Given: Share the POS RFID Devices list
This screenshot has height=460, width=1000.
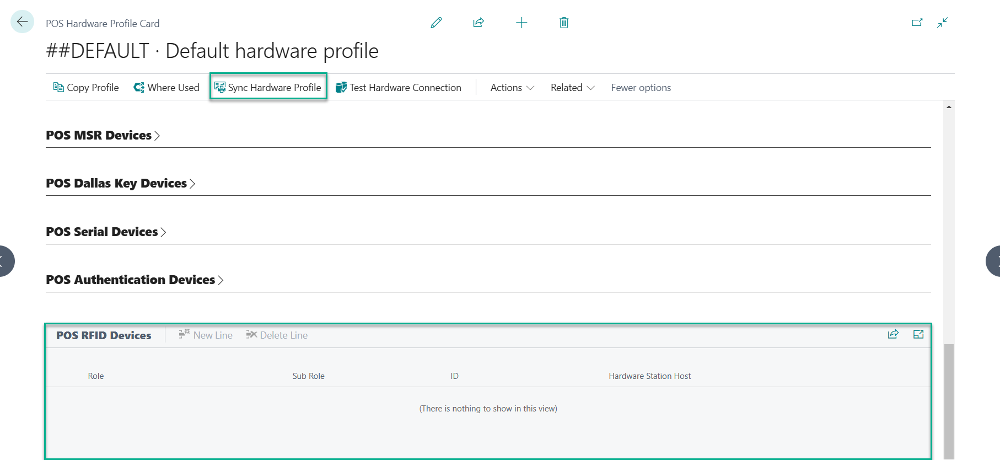Looking at the screenshot, I should 893,334.
